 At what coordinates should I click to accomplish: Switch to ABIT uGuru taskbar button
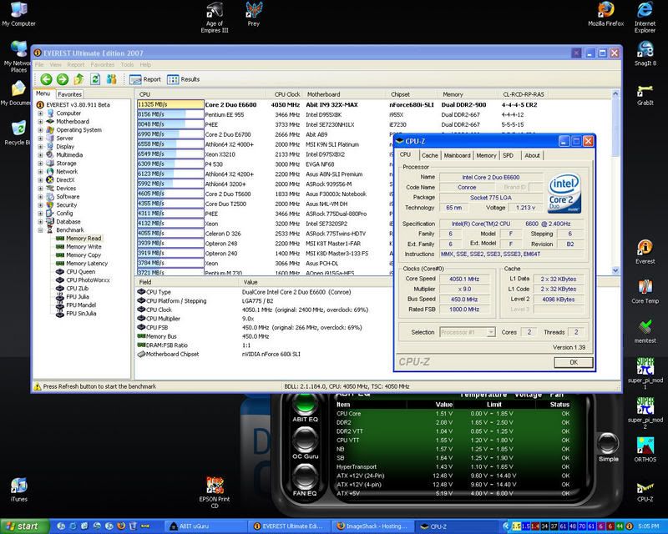[205, 526]
